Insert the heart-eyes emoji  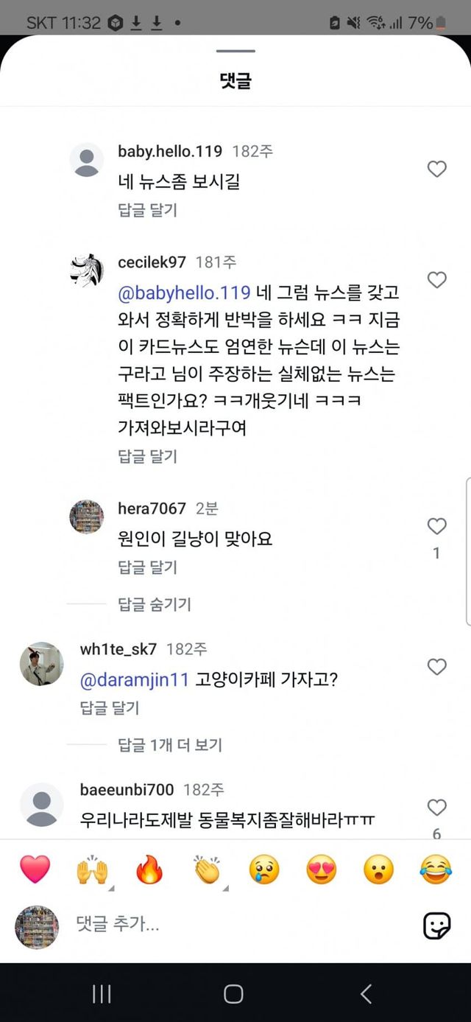pos(322,871)
